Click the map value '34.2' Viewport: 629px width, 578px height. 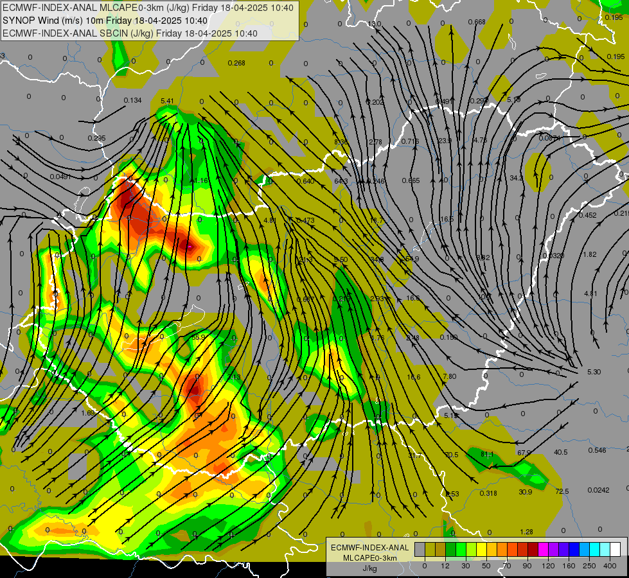517,178
